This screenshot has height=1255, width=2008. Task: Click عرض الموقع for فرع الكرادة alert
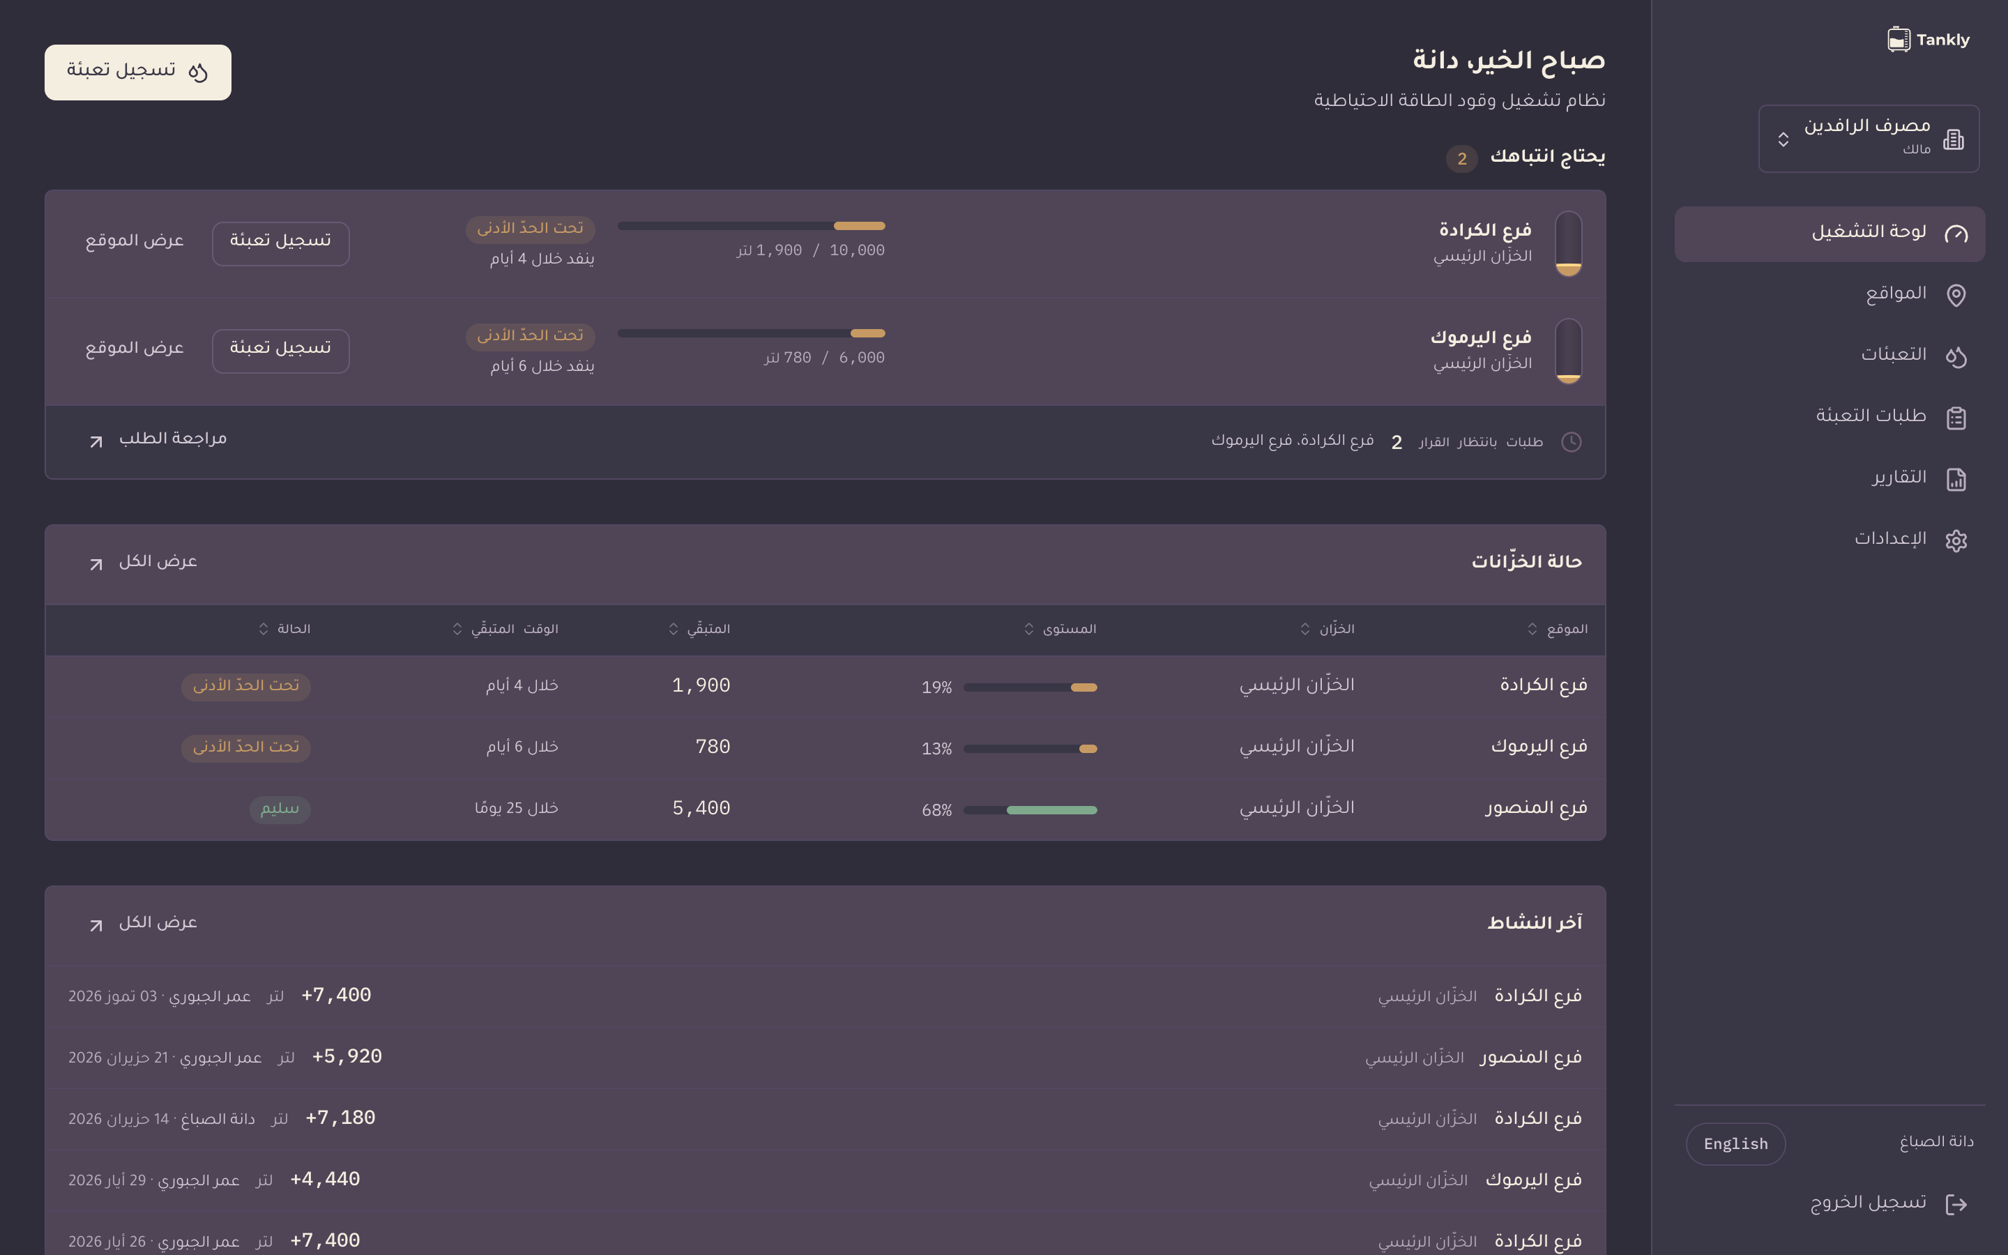(x=135, y=241)
